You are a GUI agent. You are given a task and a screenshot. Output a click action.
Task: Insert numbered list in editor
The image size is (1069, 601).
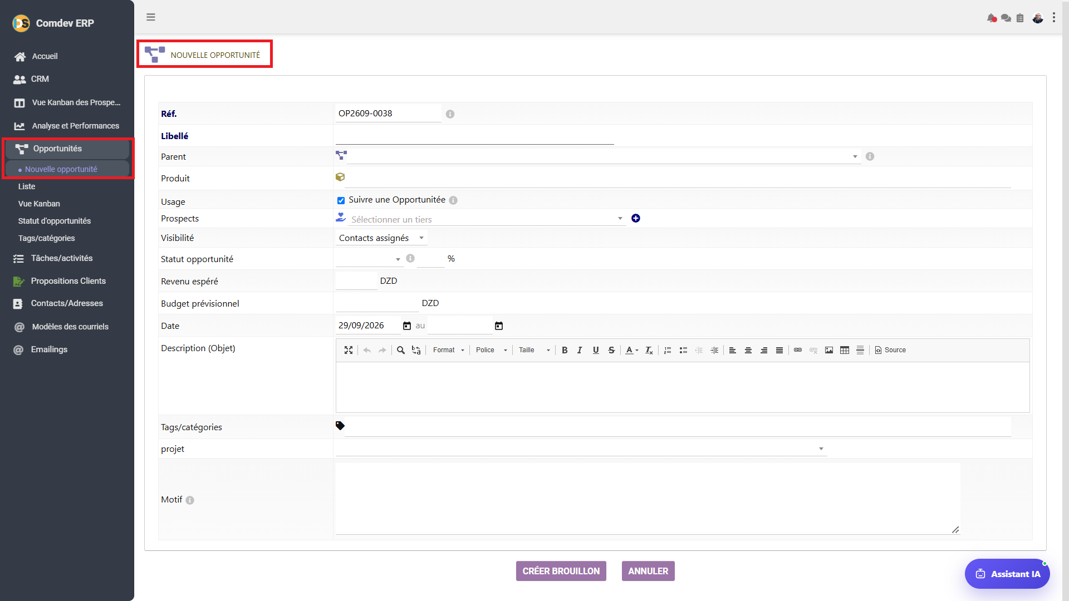tap(668, 350)
